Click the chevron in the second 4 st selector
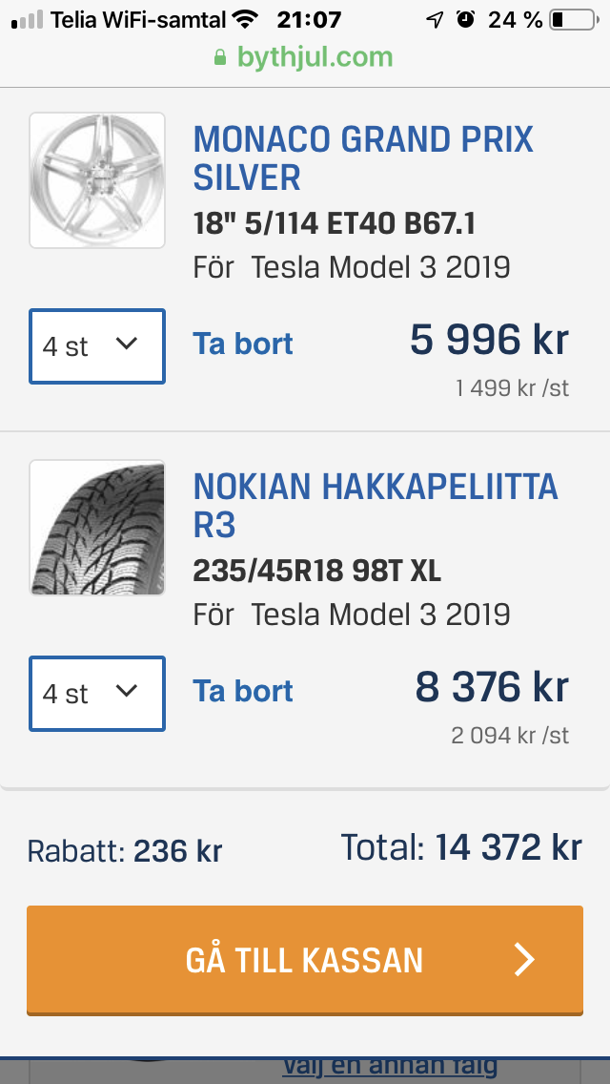This screenshot has width=610, height=1084. pyautogui.click(x=127, y=690)
